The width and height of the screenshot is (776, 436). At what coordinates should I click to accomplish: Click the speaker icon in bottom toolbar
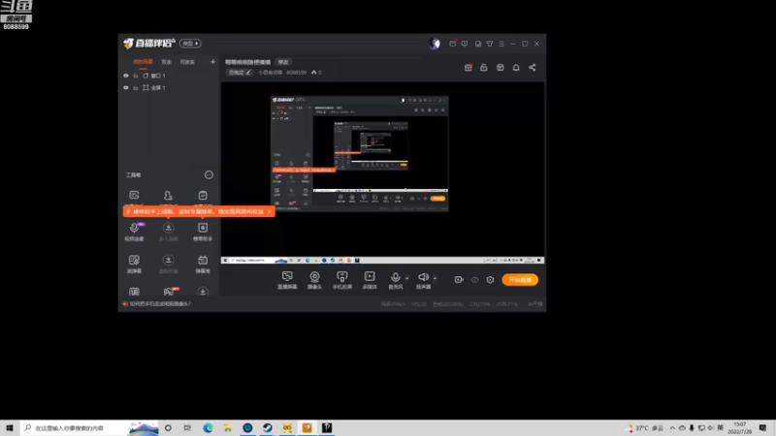(x=423, y=280)
